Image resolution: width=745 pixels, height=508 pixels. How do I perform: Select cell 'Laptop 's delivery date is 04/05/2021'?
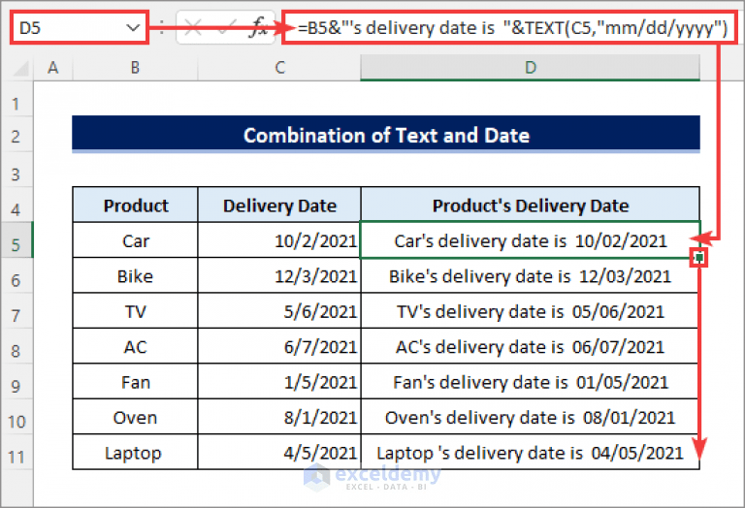tap(531, 453)
